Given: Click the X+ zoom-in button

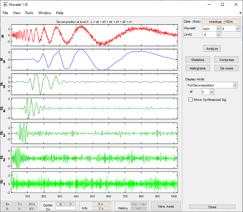Looking at the screenshot, I should coord(7,204).
